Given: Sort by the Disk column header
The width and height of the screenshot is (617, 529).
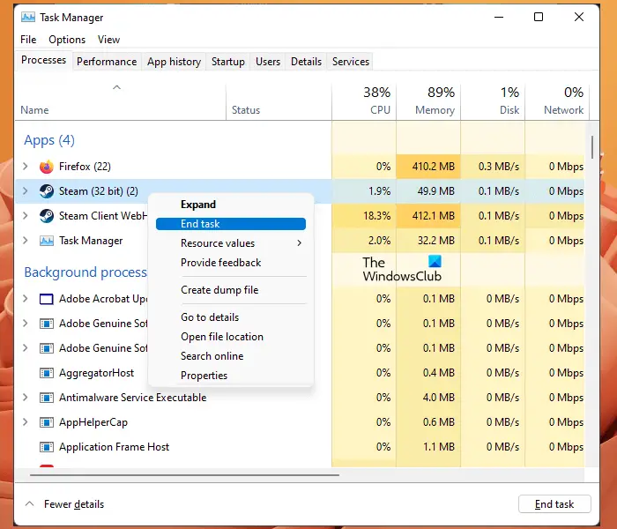Looking at the screenshot, I should [493, 101].
